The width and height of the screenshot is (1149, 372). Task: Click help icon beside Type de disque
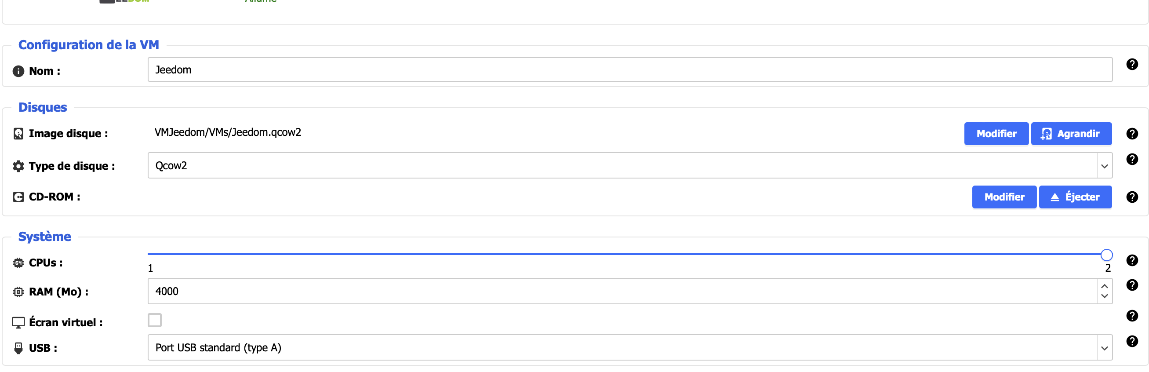click(1131, 159)
